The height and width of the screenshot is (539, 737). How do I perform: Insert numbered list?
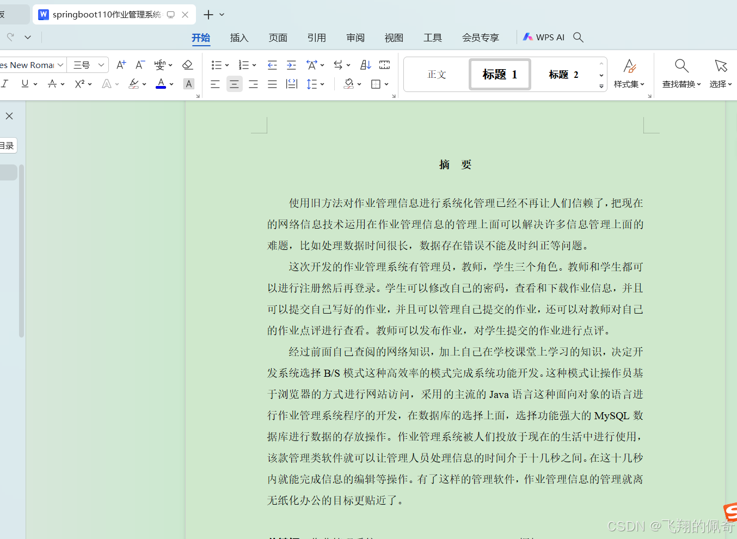point(244,65)
